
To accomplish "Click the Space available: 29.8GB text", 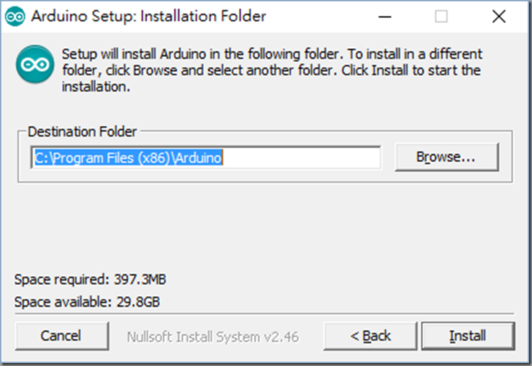I will 87,301.
